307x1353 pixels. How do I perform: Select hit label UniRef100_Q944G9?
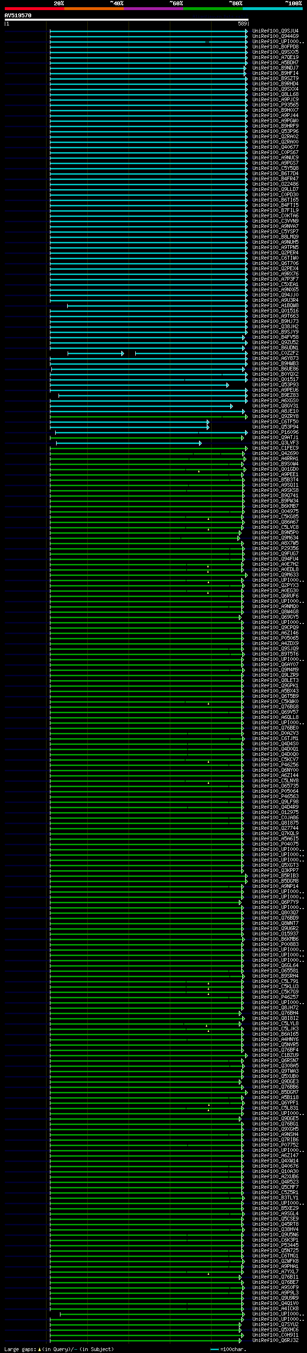tap(275, 36)
